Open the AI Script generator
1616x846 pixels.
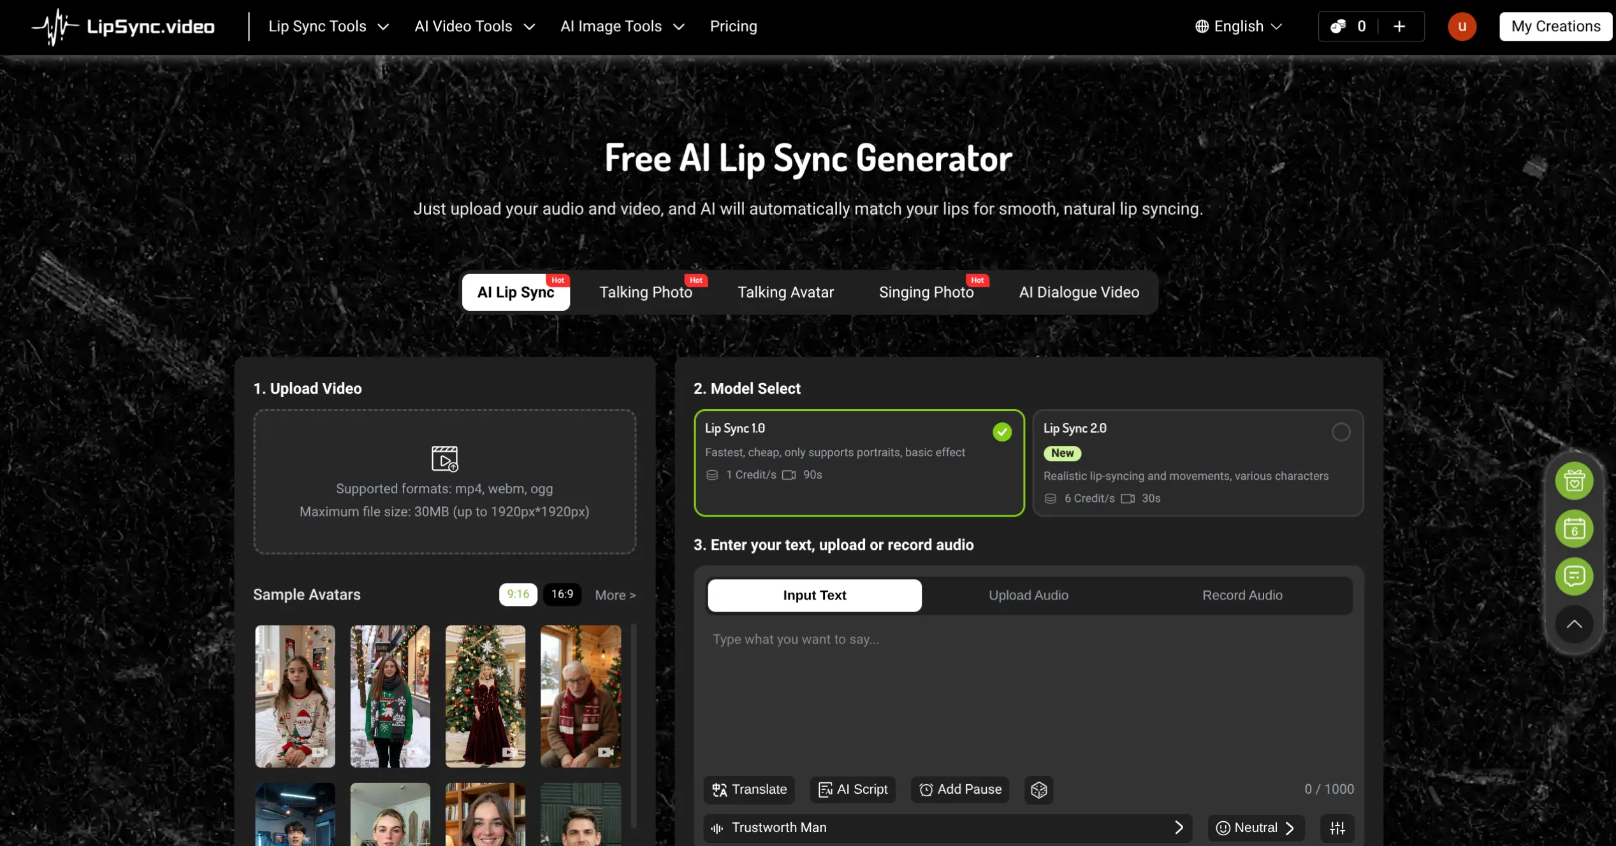852,789
